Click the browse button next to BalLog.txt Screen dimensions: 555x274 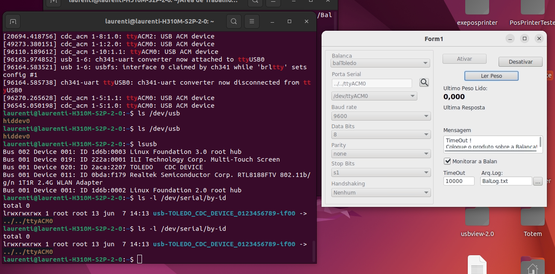pos(538,181)
